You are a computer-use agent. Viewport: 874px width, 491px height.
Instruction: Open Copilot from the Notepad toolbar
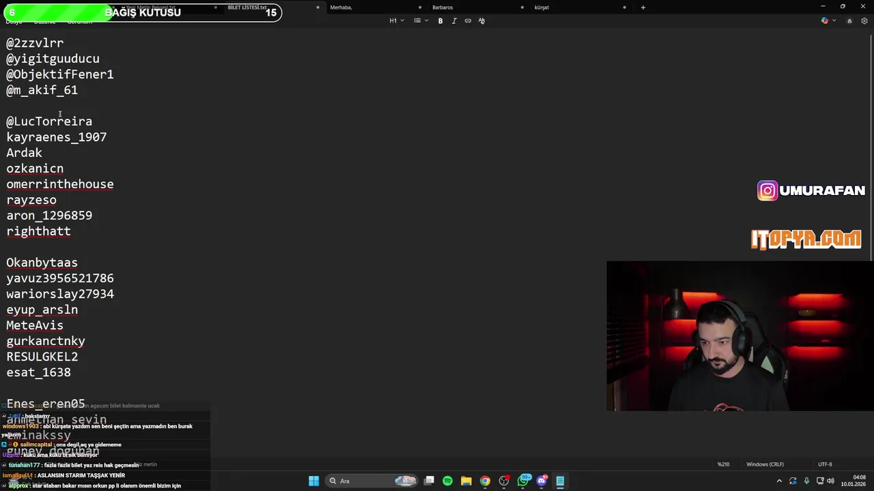click(x=825, y=20)
